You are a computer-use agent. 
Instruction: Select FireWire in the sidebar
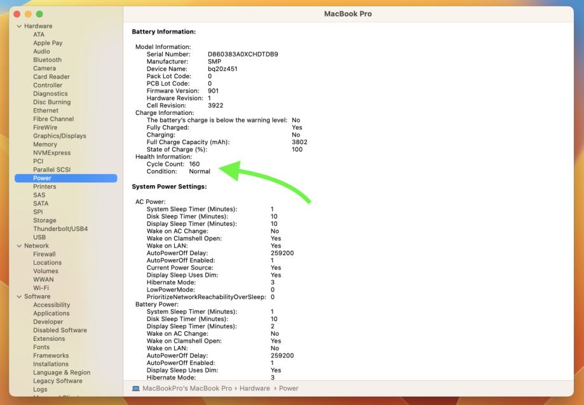click(x=45, y=127)
